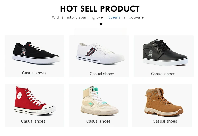The width and height of the screenshot is (198, 136).
Task: Open the black leather mid-top shoe image
Action: click(165, 53)
